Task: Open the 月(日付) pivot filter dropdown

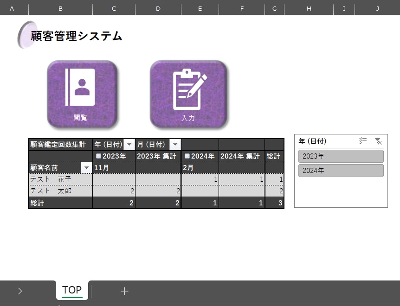Action: click(x=175, y=145)
